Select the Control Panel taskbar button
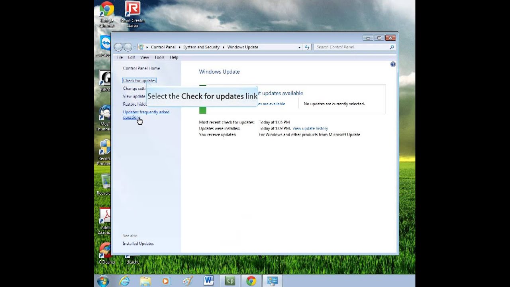 pos(272,281)
